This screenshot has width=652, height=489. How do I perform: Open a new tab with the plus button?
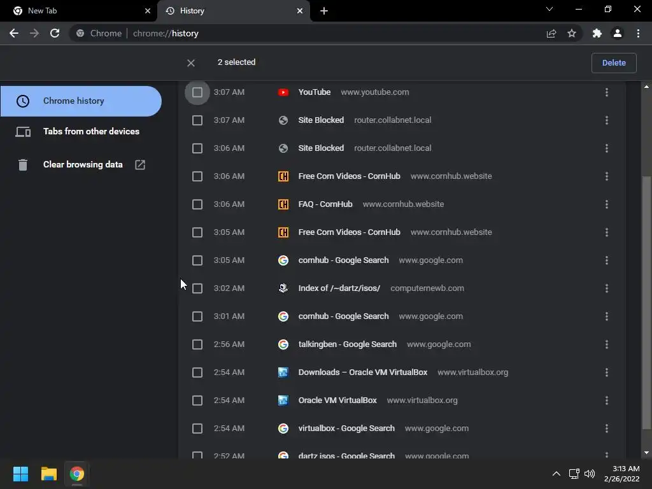[x=324, y=11]
